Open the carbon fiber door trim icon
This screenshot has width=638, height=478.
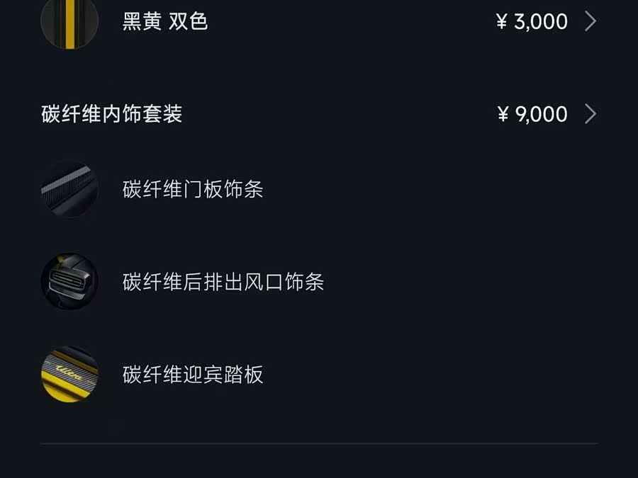[69, 189]
